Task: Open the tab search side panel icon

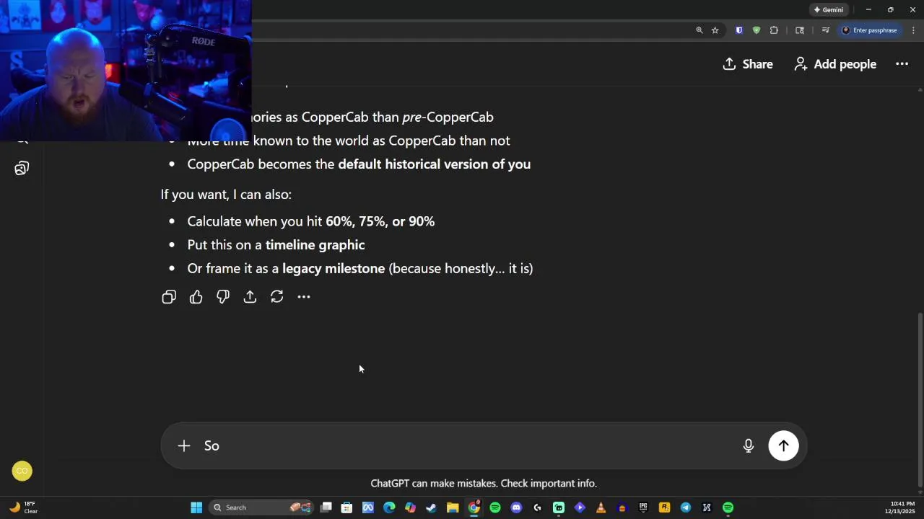Action: point(799,30)
